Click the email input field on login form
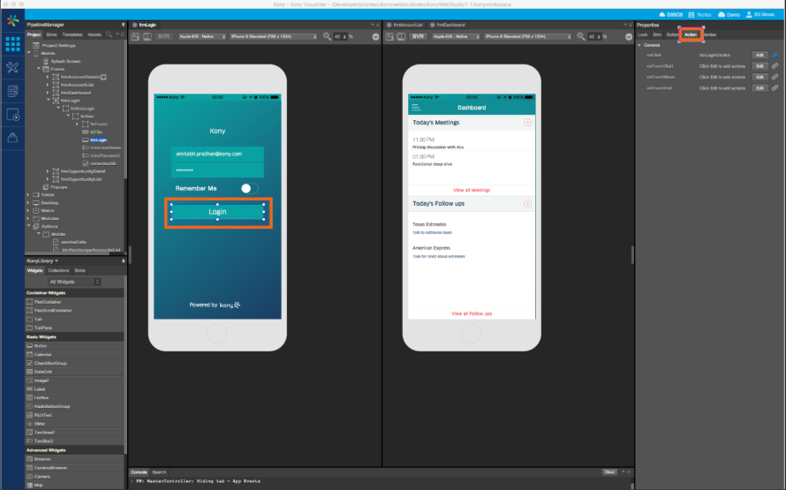The height and width of the screenshot is (490, 786). [217, 154]
